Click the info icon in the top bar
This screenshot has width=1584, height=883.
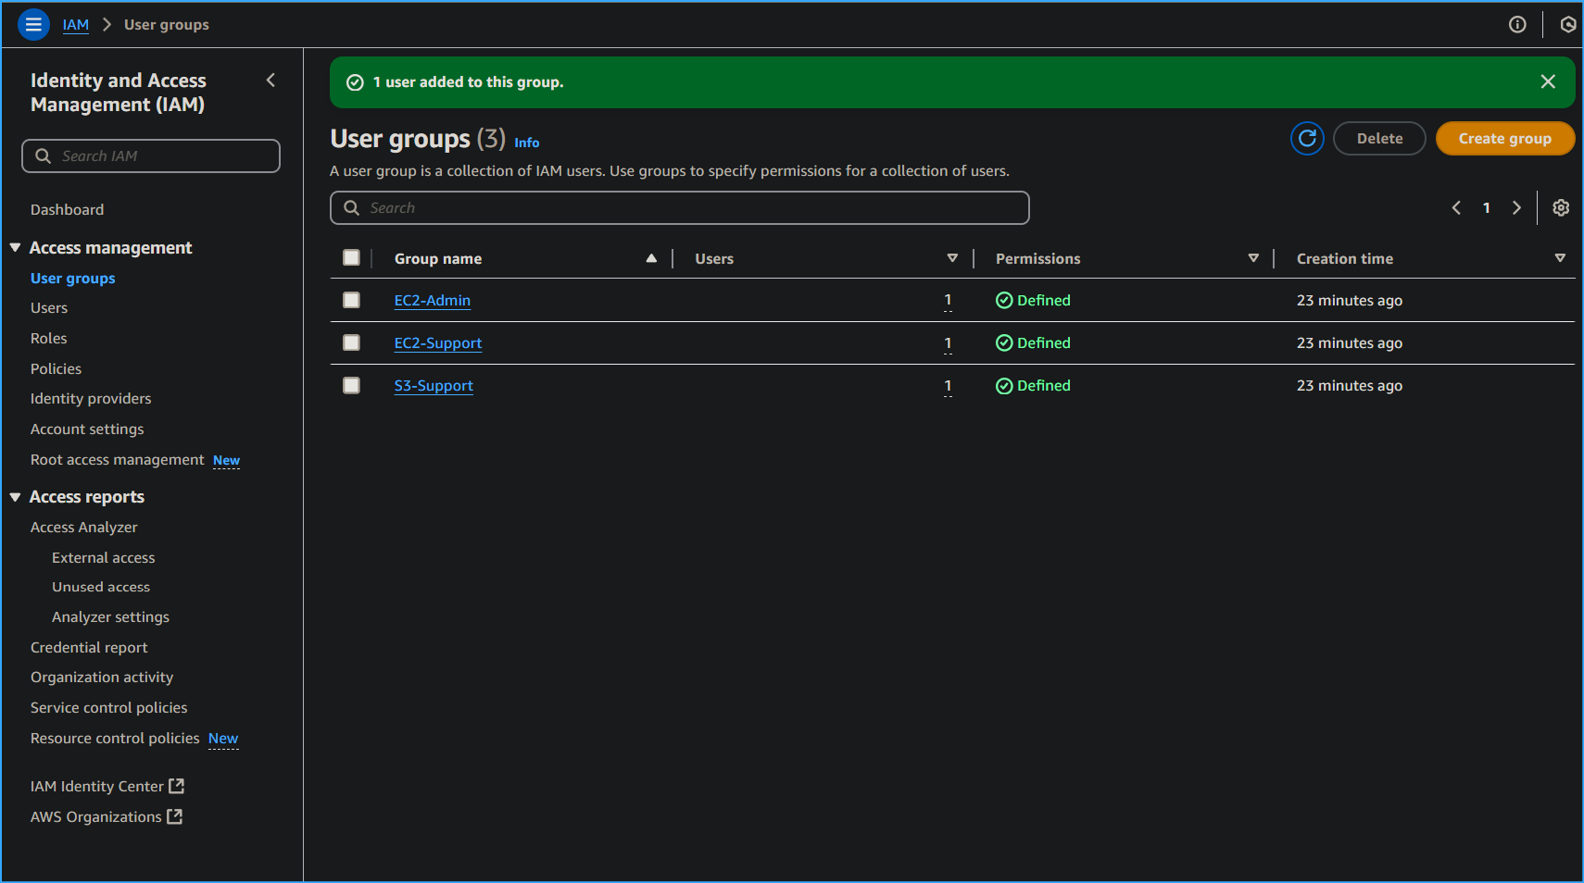coord(1518,24)
